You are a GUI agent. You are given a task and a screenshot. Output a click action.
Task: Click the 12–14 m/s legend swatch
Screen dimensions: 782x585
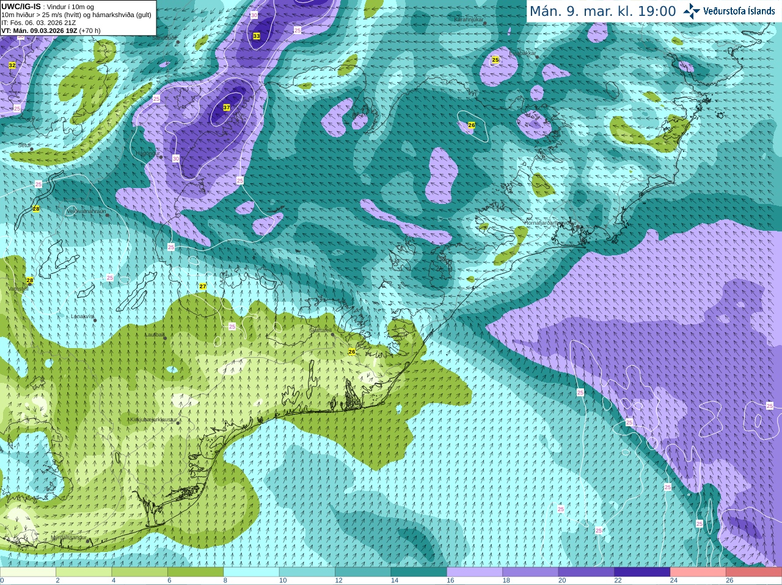click(363, 572)
